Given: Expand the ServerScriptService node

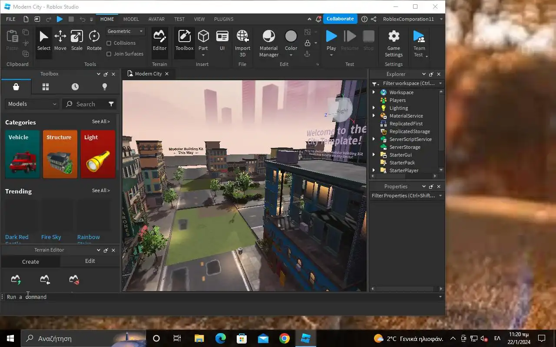Looking at the screenshot, I should point(374,139).
